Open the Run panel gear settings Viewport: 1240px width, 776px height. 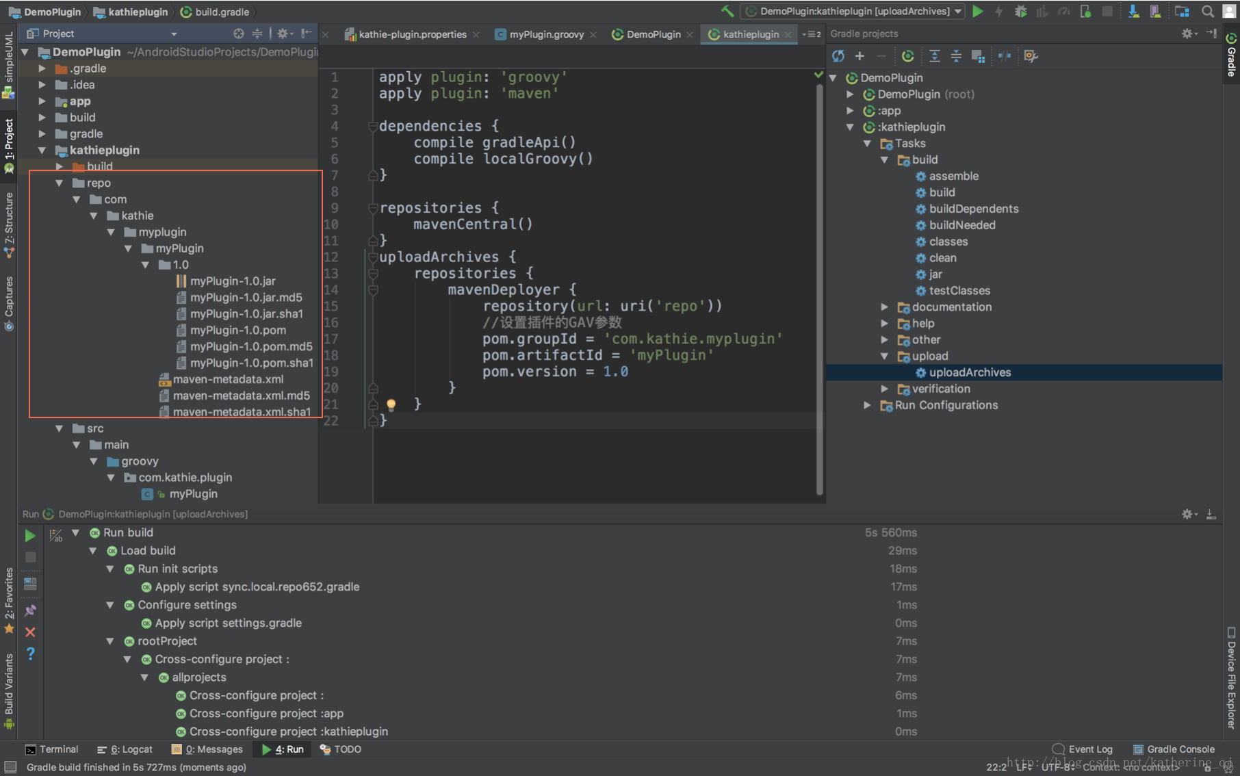click(1189, 514)
